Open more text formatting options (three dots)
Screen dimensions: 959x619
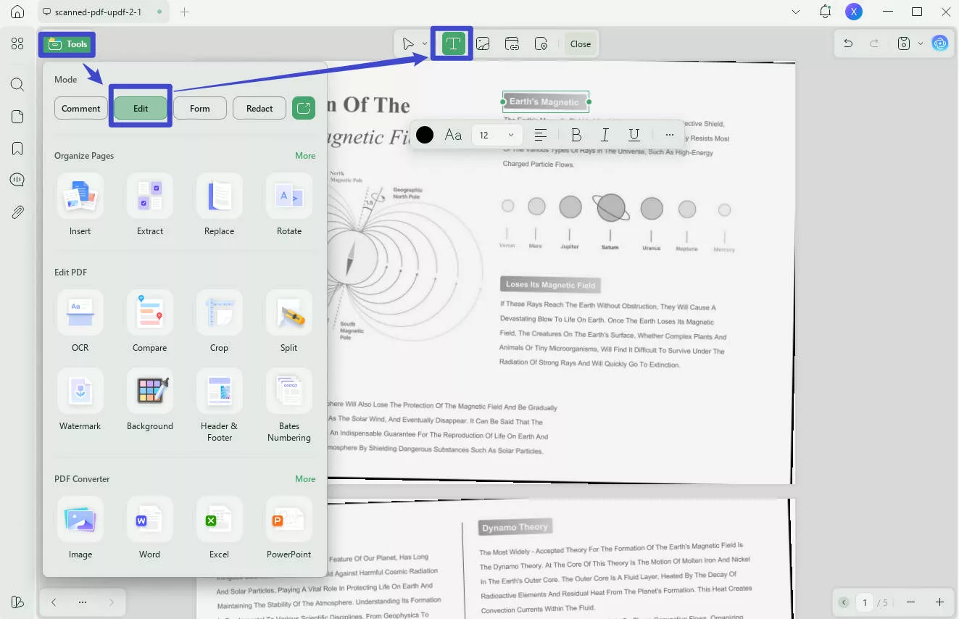(x=669, y=135)
